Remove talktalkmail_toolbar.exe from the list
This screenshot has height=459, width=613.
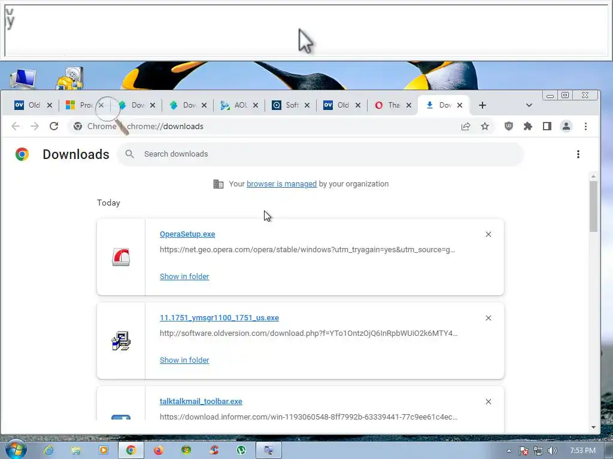click(488, 402)
